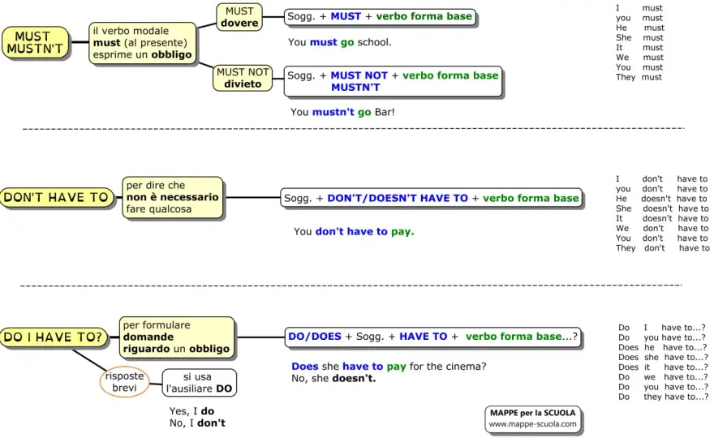Select the 'per formulare domande riguardo un obbligo' node
This screenshot has width=714, height=438.
[177, 337]
